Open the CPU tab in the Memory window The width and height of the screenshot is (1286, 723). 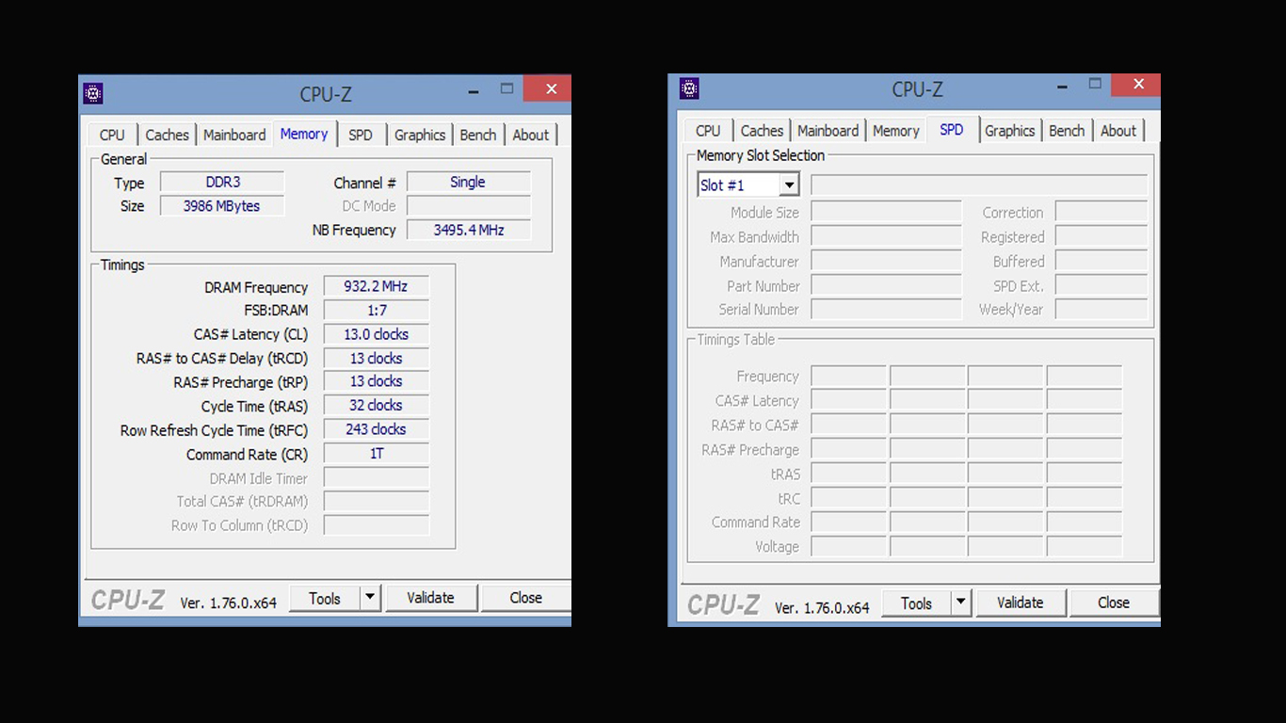tap(112, 135)
